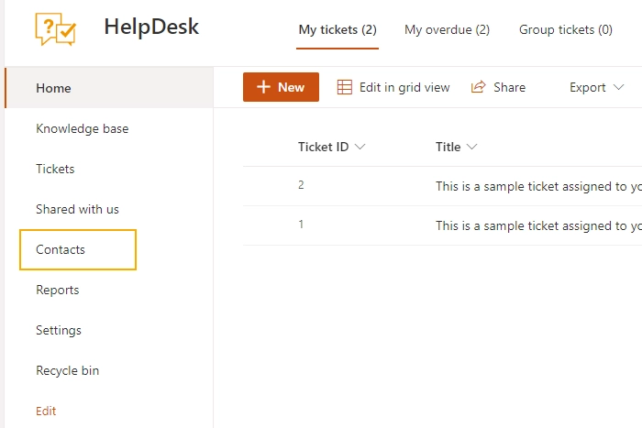Open the Ticket ID column sort chevron
Screen dimensions: 642x428
tap(360, 147)
